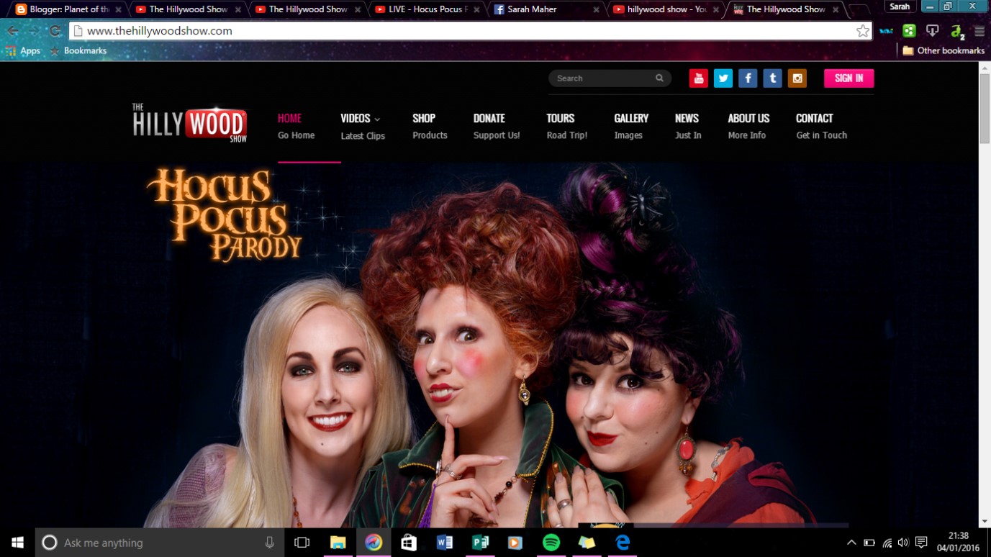Open the Tumblr social media icon
991x557 pixels.
coord(772,78)
